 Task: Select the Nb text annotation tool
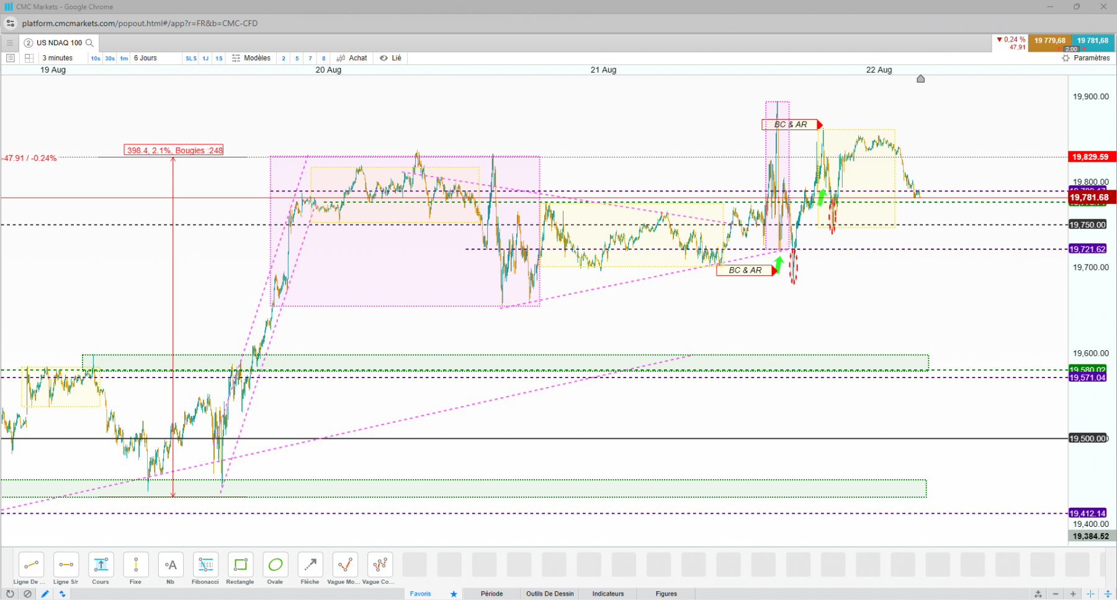[170, 565]
